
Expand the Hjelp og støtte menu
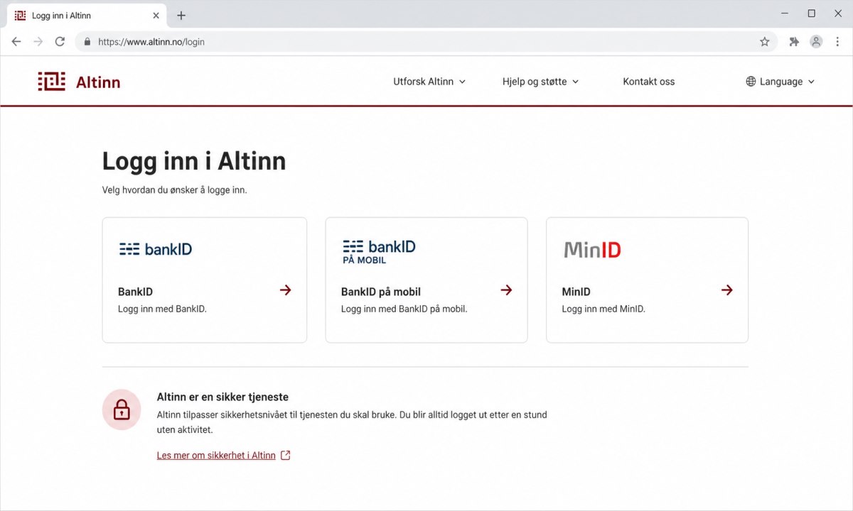point(540,82)
